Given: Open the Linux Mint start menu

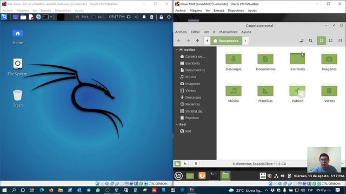Looking at the screenshot, I should [178, 176].
